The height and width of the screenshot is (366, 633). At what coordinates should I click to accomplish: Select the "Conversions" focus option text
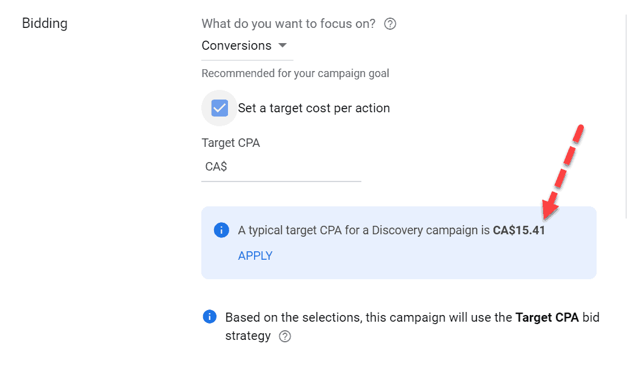click(x=236, y=46)
